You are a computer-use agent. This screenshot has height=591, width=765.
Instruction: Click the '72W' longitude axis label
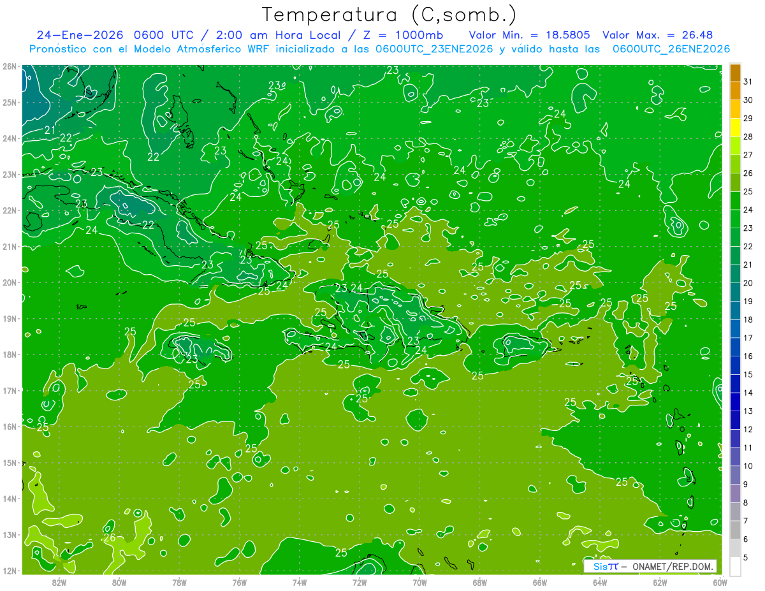360,582
